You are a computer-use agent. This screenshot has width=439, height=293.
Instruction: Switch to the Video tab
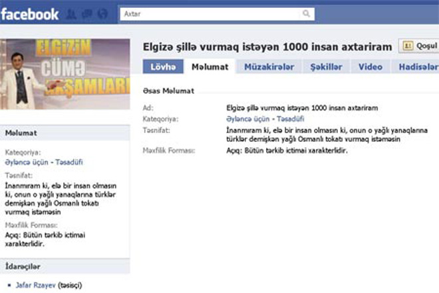coord(370,67)
